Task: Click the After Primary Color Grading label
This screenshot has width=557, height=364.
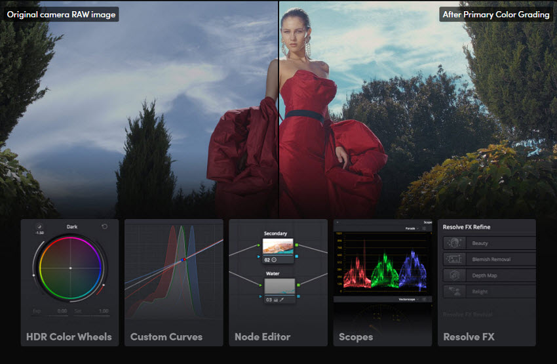Action: 496,14
